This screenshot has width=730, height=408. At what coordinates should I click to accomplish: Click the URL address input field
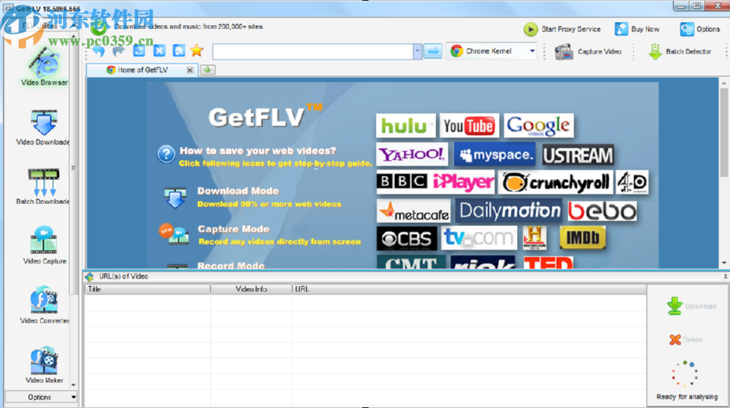[313, 51]
